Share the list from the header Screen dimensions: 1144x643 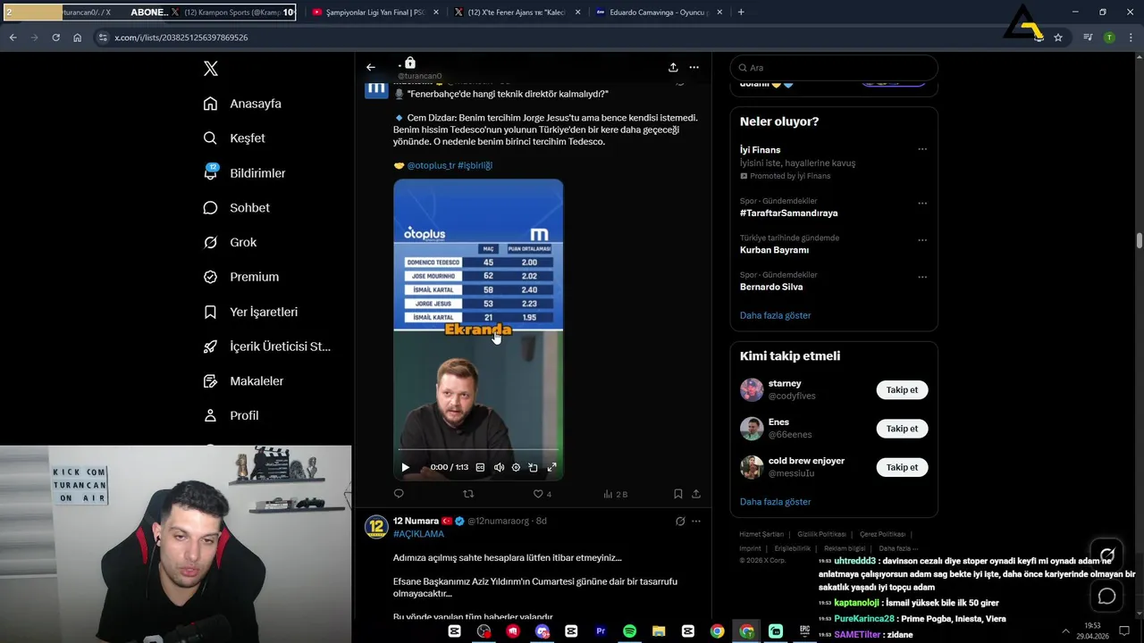(x=673, y=67)
